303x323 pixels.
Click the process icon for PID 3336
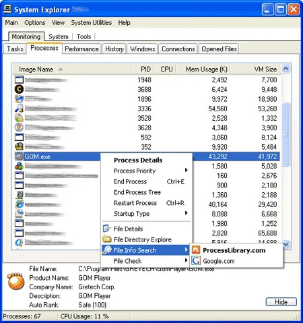point(19,109)
